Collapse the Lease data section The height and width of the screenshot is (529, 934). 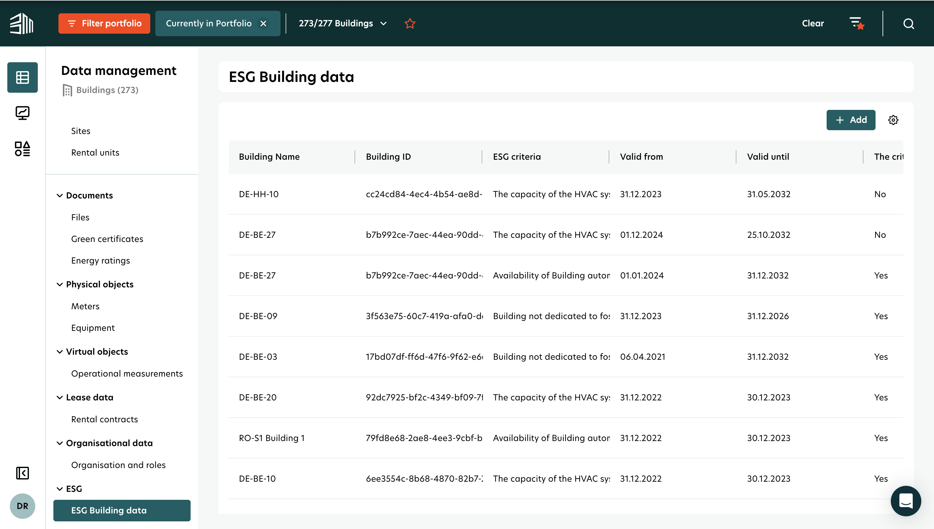click(60, 398)
